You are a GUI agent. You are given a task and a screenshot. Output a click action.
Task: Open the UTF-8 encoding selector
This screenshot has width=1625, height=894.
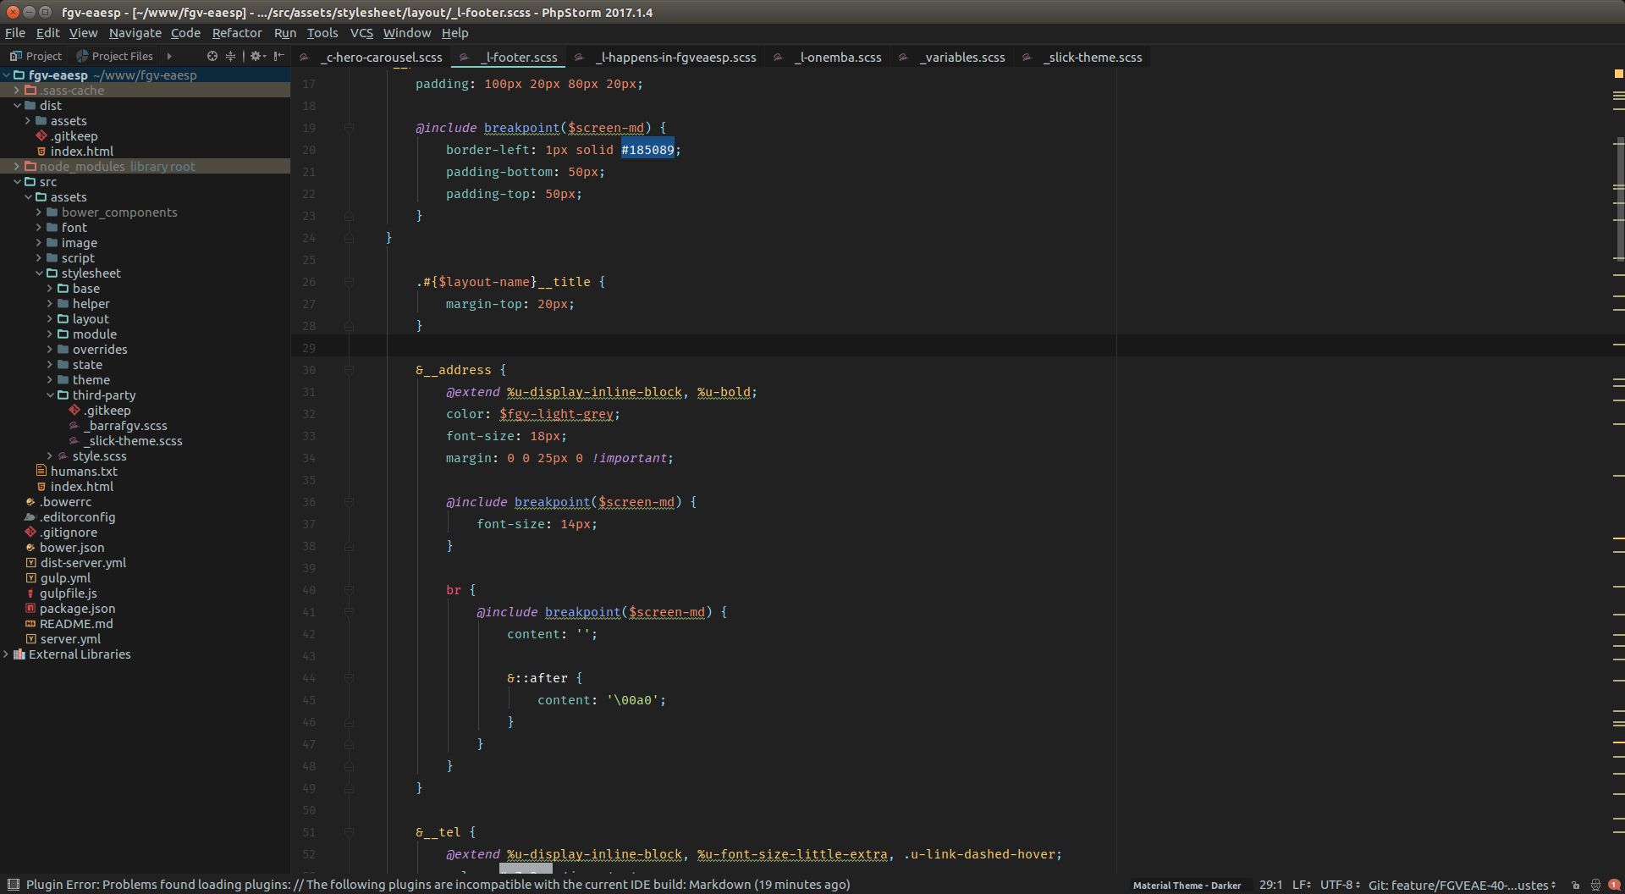pos(1337,885)
